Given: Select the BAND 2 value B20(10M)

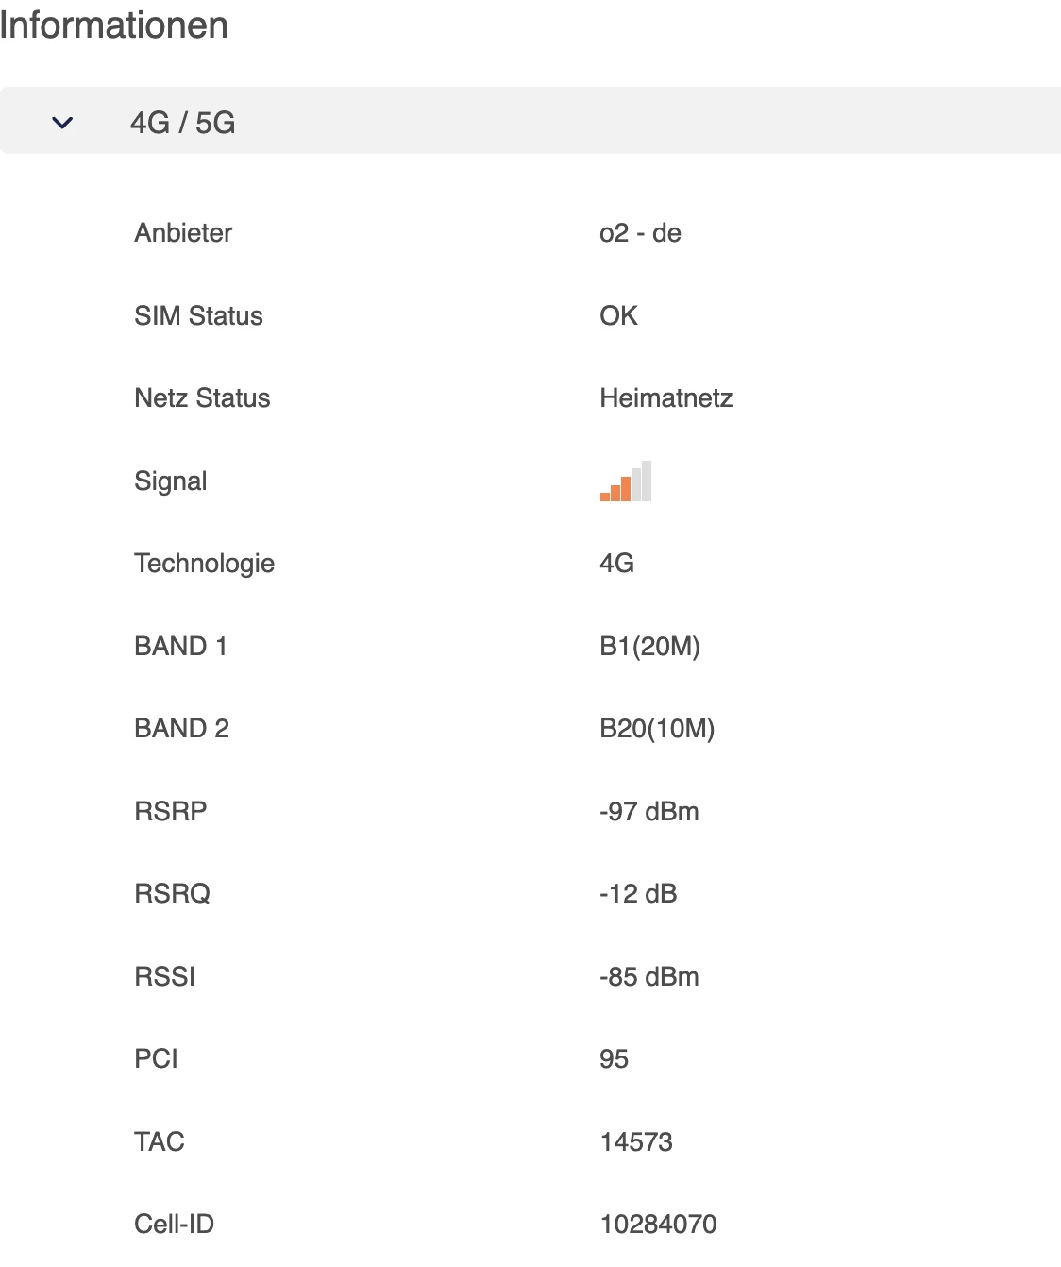Looking at the screenshot, I should tap(657, 729).
